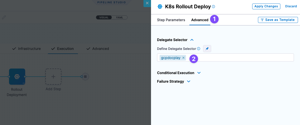Select the Advanced tab in step panel
The image size is (300, 125).
(200, 20)
